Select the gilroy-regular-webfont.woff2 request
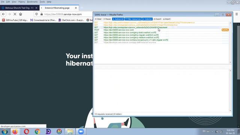 pyautogui.click(x=162, y=35)
